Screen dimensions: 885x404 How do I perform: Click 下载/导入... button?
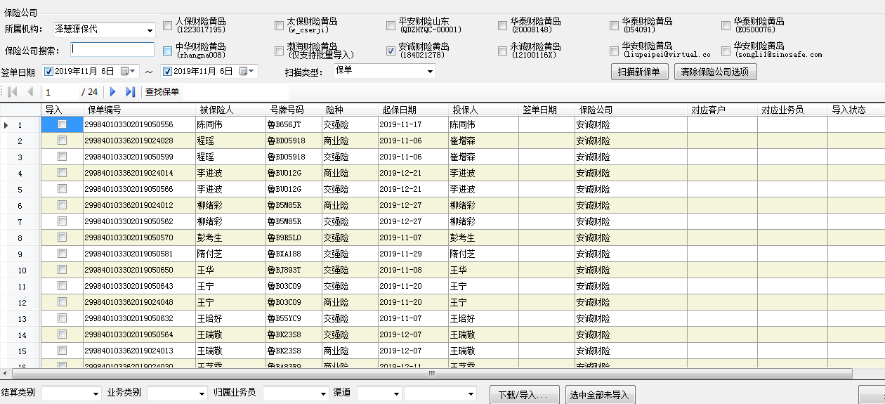[x=525, y=394]
